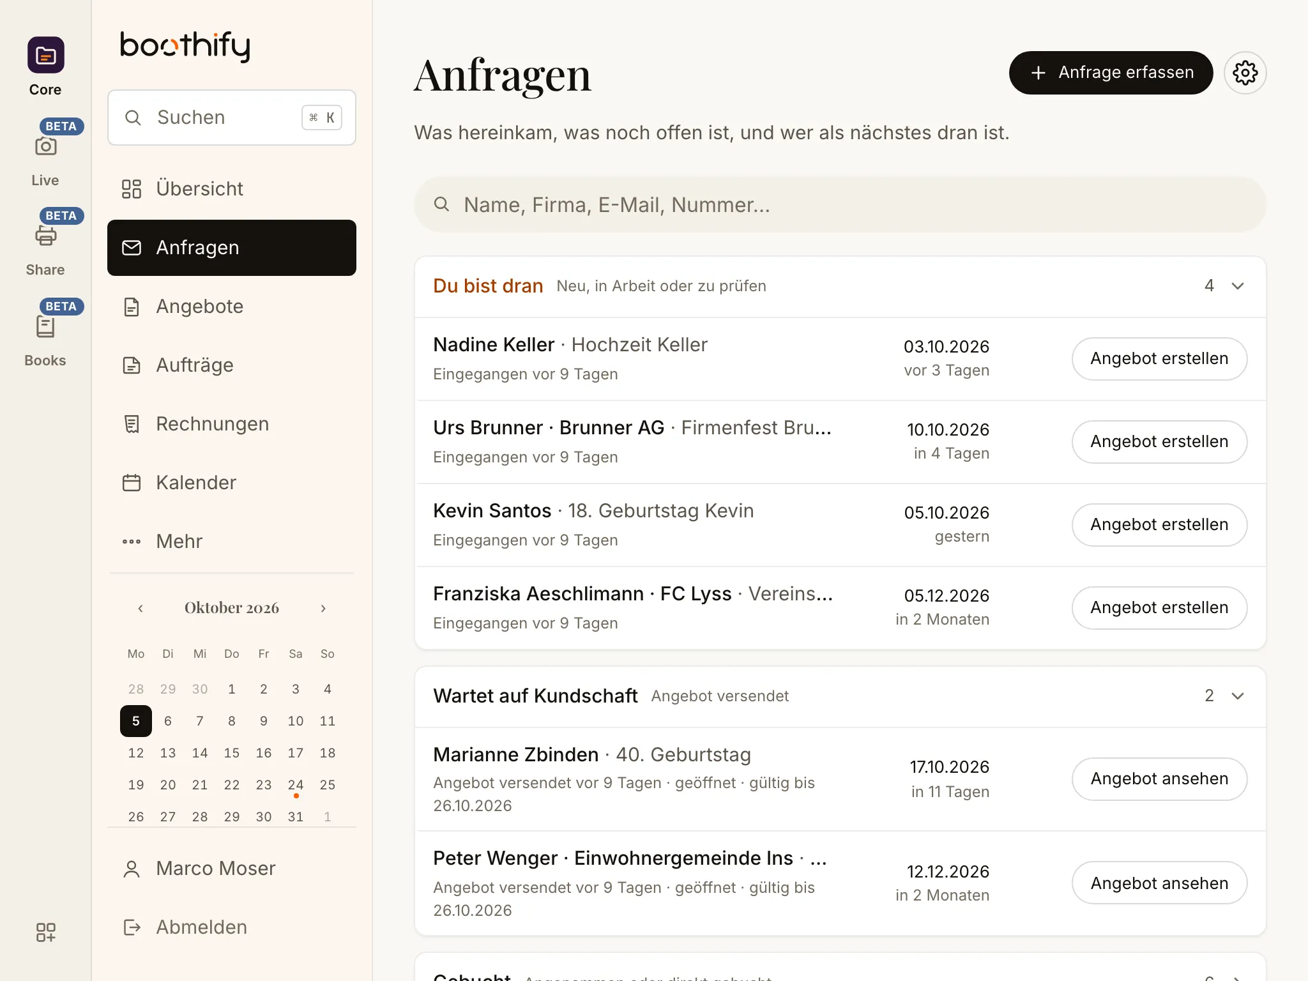Select October 24 in the calendar
The image size is (1308, 981).
(296, 785)
